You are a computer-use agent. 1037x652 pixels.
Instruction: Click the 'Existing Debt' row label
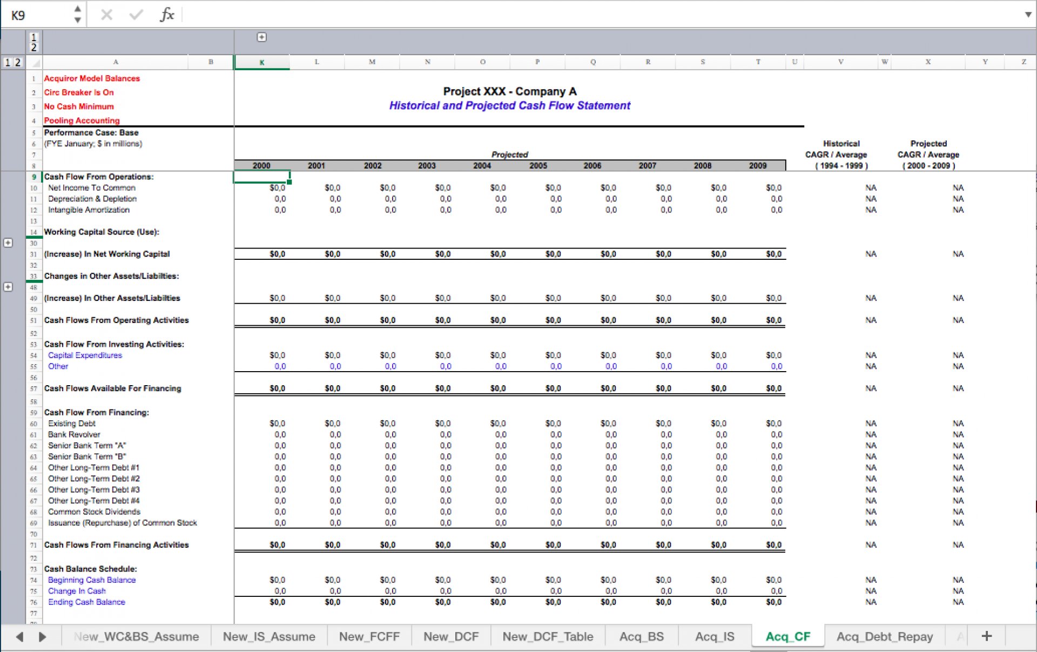coord(72,424)
